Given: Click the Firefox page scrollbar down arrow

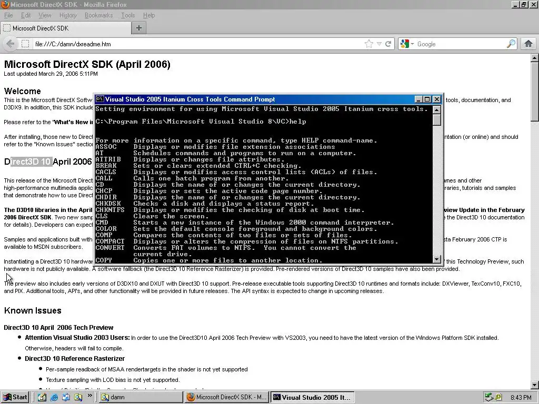Looking at the screenshot, I should click(x=535, y=385).
